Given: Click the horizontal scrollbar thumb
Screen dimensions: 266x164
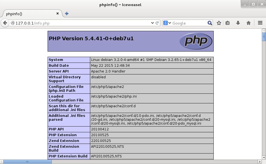Looking at the screenshot, I should click(27, 162).
